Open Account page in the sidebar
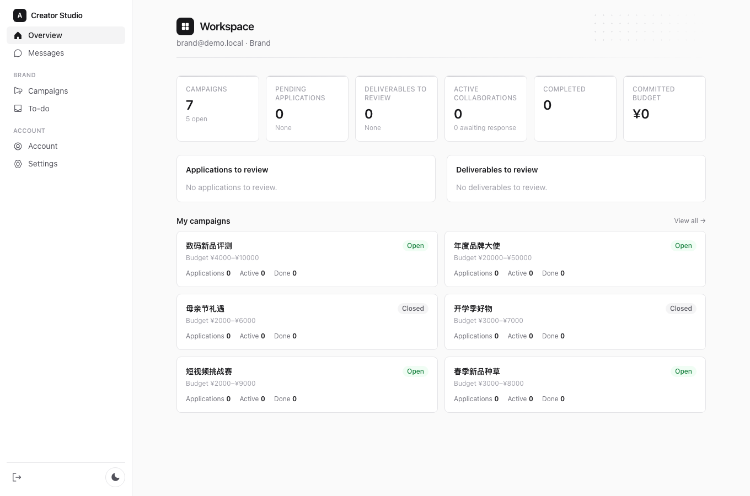Image resolution: width=750 pixels, height=496 pixels. (66, 146)
